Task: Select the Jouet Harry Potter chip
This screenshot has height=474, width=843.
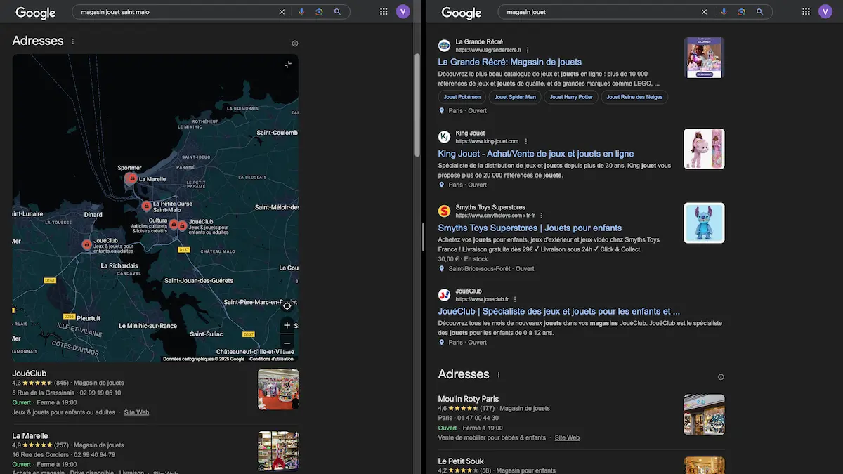Action: (x=571, y=97)
